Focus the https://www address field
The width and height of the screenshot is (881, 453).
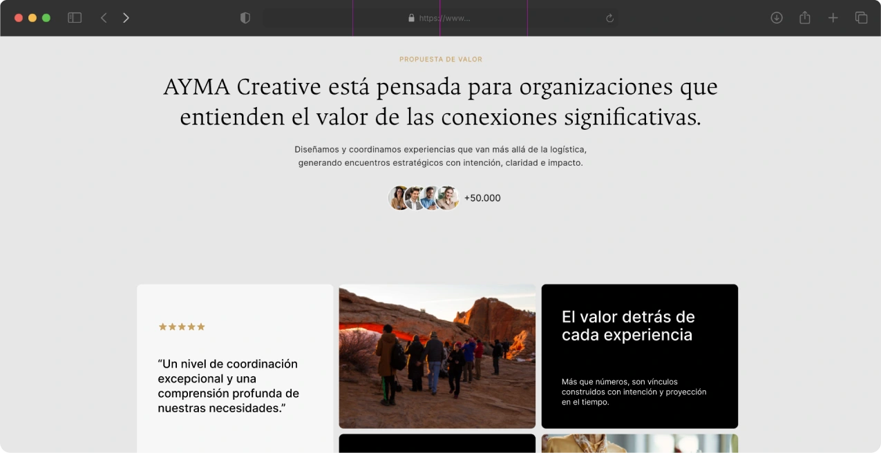click(440, 18)
